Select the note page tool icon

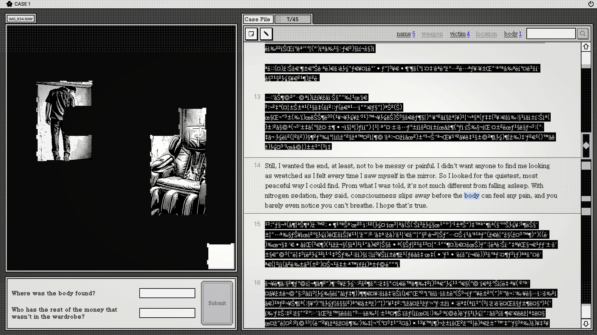coord(251,34)
